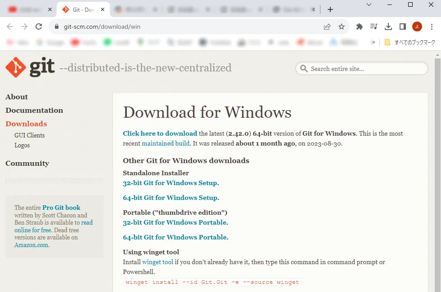This screenshot has height=292, width=441.
Task: Close the Git - Downloads tab
Action: (103, 9)
